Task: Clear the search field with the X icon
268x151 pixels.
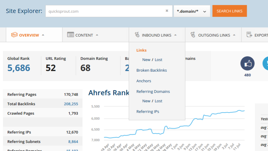Action: pyautogui.click(x=167, y=11)
